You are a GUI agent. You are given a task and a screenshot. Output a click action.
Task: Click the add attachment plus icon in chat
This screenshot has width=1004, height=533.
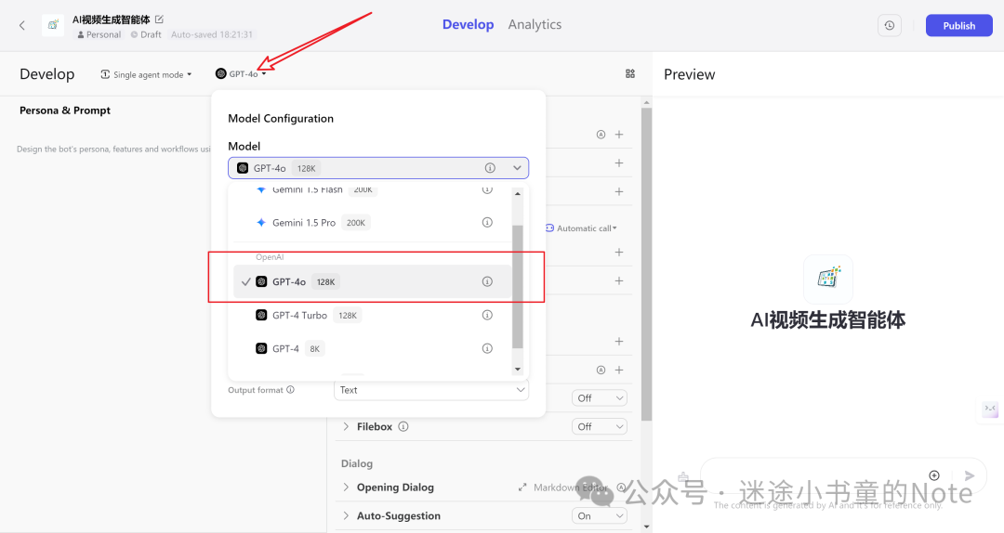[x=934, y=475]
